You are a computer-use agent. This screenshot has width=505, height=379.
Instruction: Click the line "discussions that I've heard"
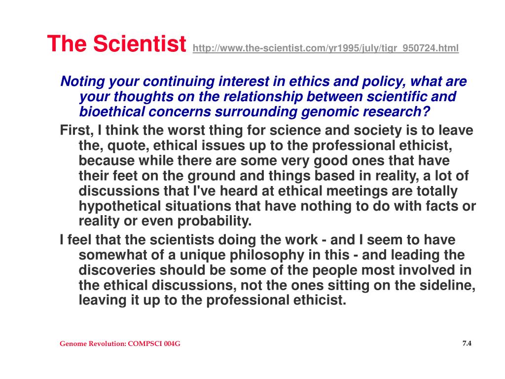tap(268, 191)
